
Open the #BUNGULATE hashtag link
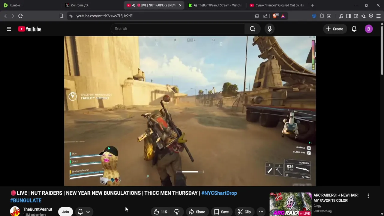click(26, 200)
